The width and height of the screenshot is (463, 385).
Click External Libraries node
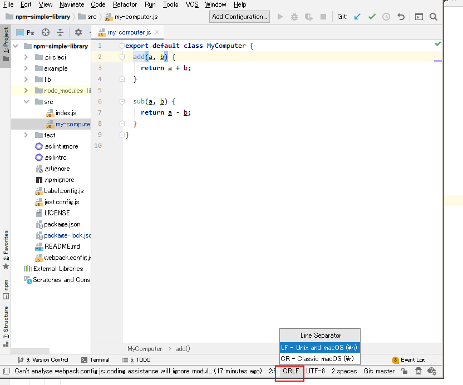point(53,269)
